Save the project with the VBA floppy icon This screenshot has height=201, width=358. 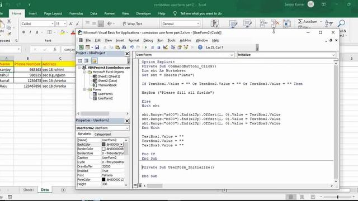[97, 47]
